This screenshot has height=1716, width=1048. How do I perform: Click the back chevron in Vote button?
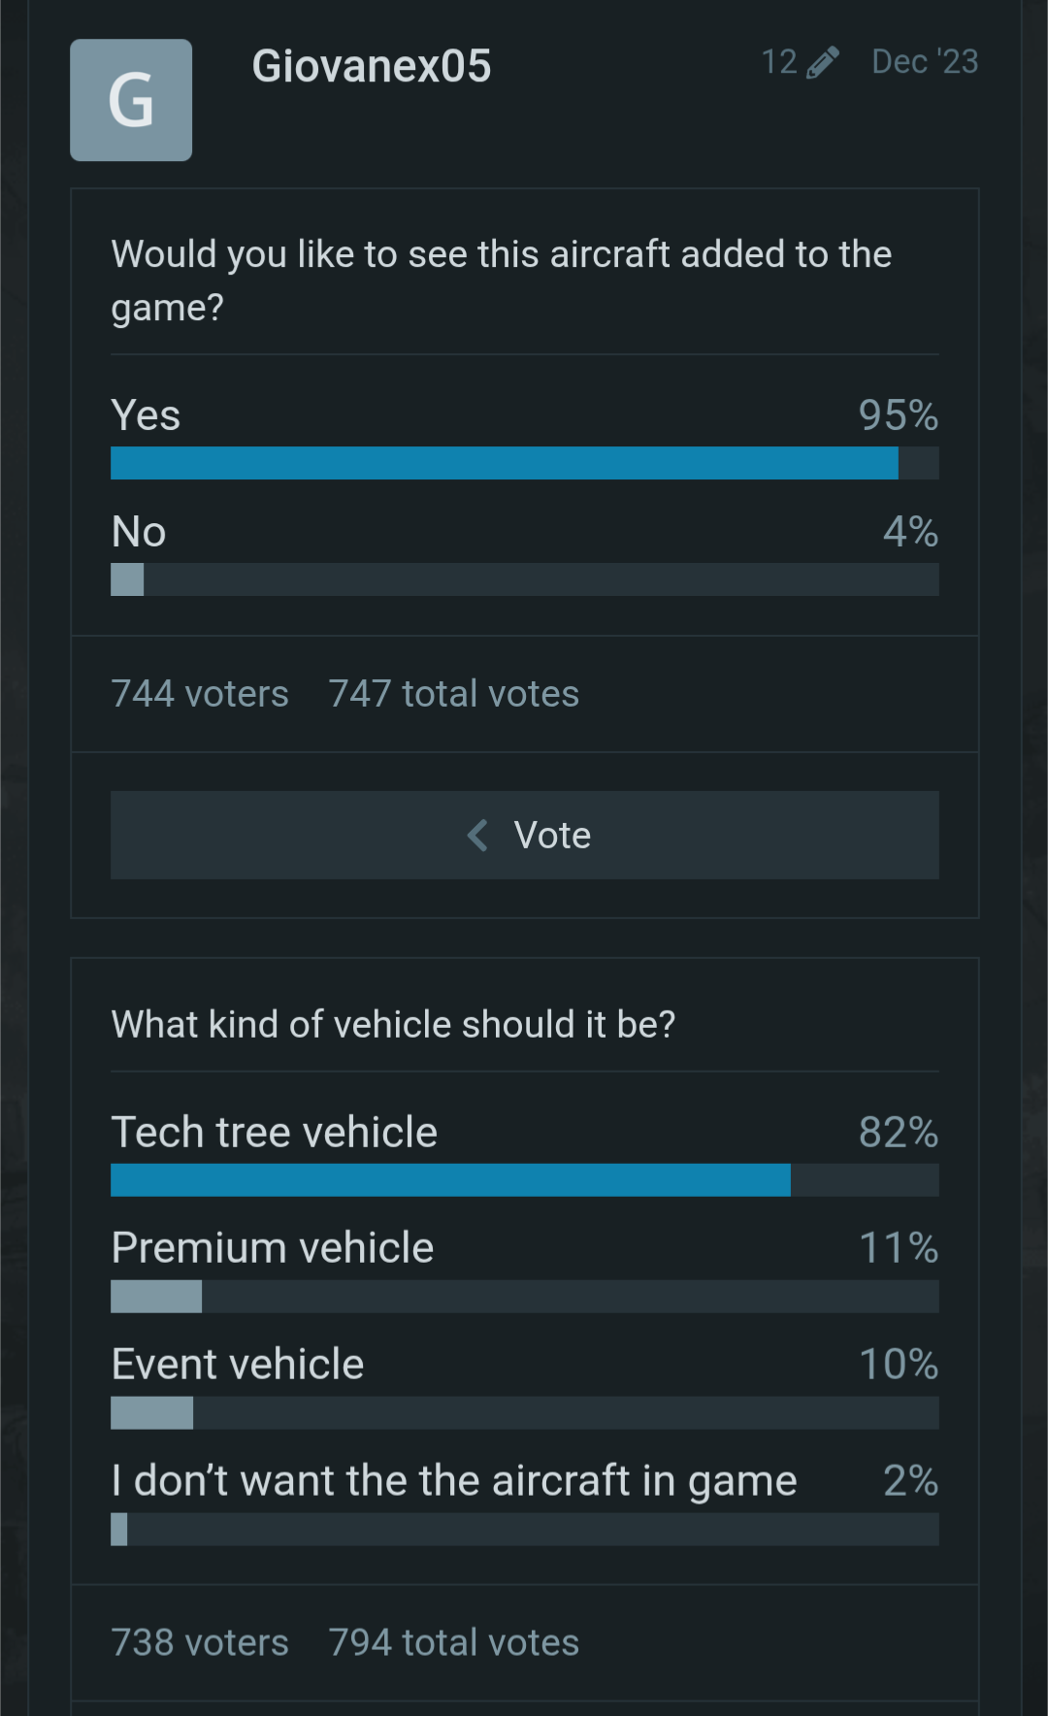tap(477, 835)
